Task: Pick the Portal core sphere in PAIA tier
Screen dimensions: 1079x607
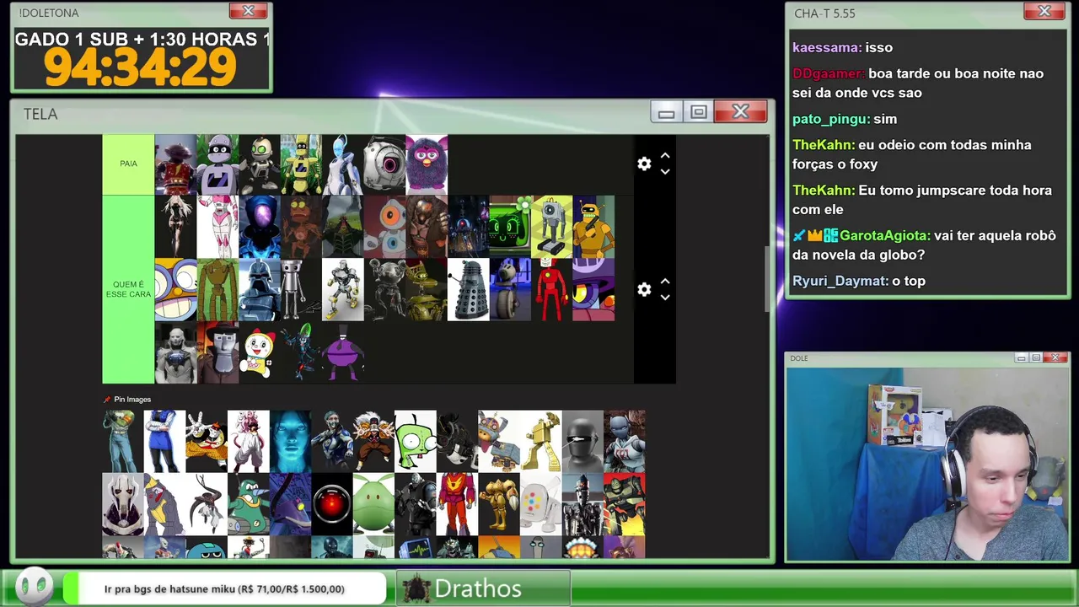Action: tap(384, 164)
